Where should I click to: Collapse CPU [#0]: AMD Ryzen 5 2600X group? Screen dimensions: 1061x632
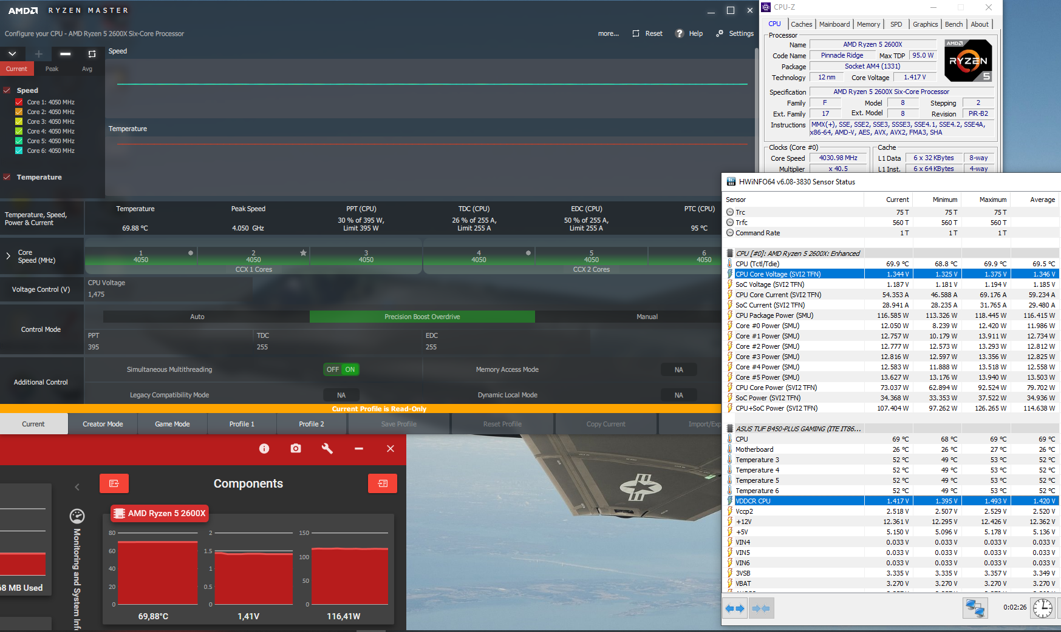[729, 254]
